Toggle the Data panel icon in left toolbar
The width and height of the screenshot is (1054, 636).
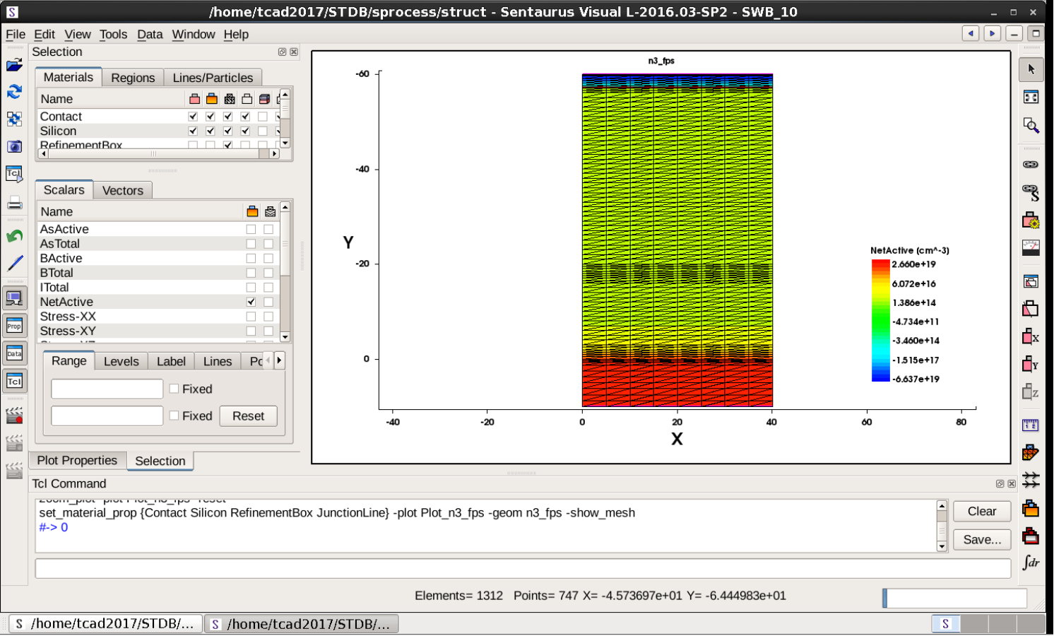(14, 353)
